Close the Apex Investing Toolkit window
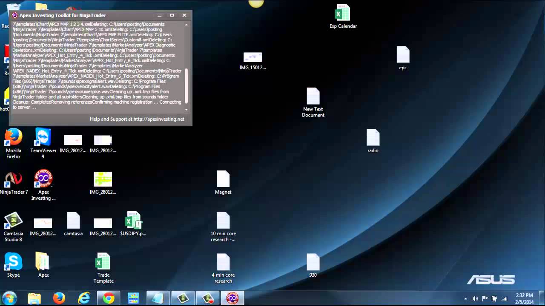This screenshot has height=306, width=545. click(184, 15)
